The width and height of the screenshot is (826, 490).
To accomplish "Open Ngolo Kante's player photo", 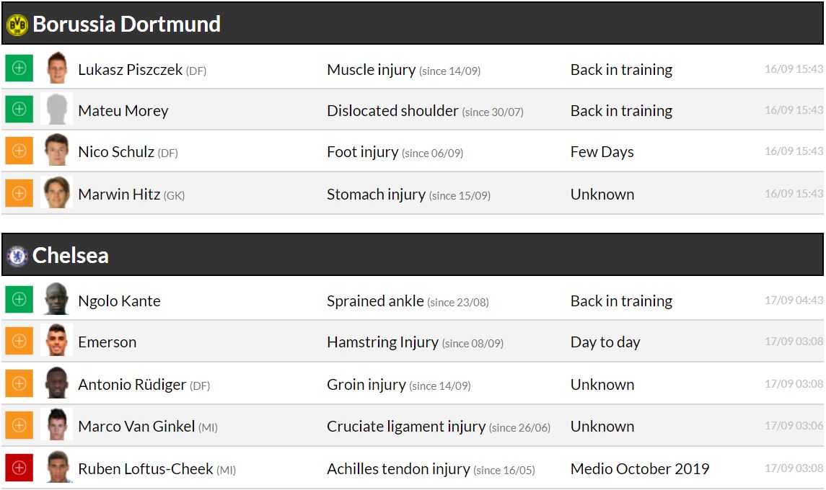I will click(57, 300).
